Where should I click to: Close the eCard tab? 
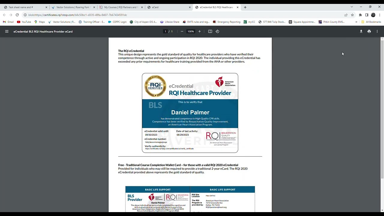pyautogui.click(x=190, y=7)
